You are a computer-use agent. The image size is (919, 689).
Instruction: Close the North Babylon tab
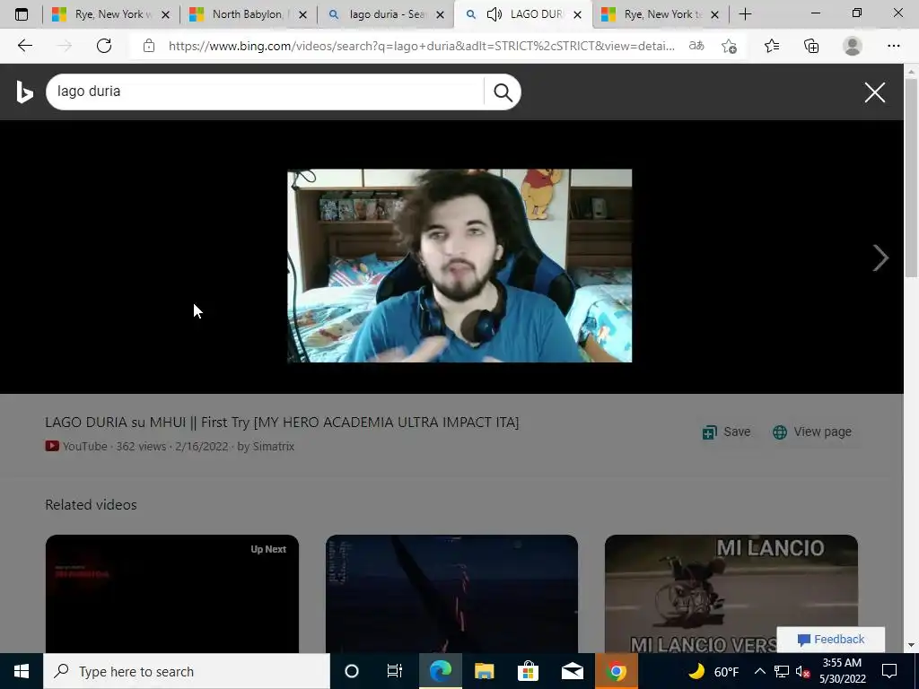click(302, 14)
